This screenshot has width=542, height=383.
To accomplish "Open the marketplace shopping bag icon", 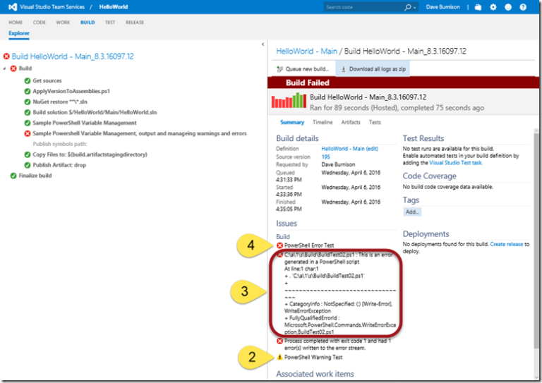I will tap(478, 7).
